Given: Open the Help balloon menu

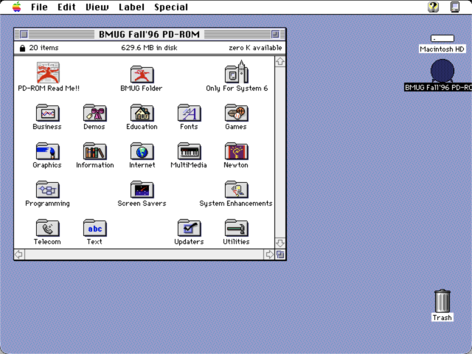Looking at the screenshot, I should [x=433, y=7].
